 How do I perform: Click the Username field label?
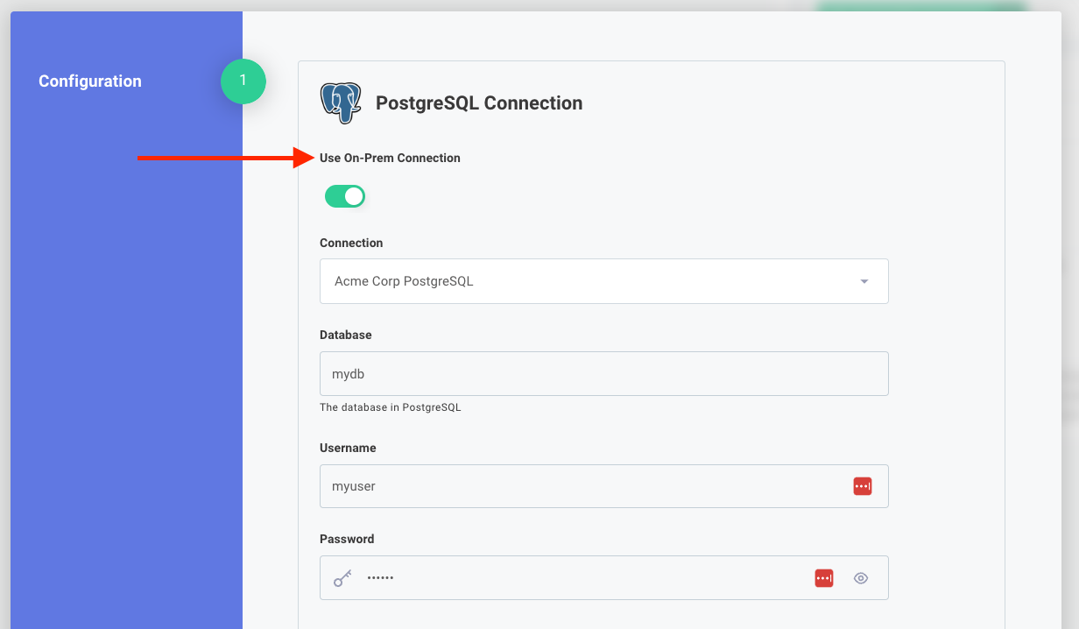348,448
